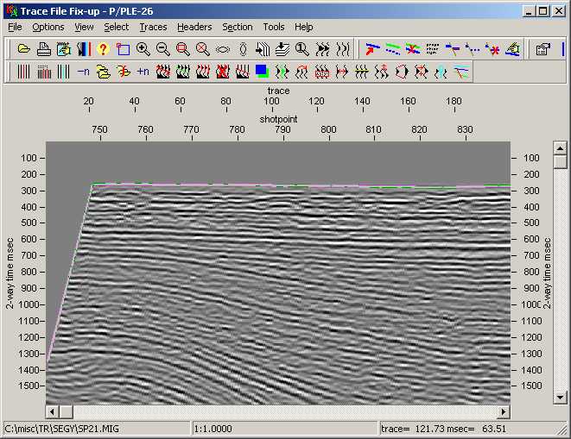The image size is (571, 439).
Task: Click the red arrow horizon pick icon
Action: click(x=371, y=49)
